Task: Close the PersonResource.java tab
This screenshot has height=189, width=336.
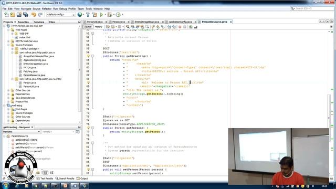Action: tap(231, 22)
